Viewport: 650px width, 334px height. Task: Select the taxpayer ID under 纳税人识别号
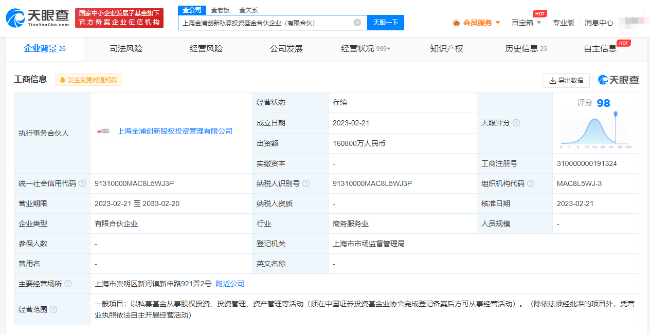(x=372, y=183)
